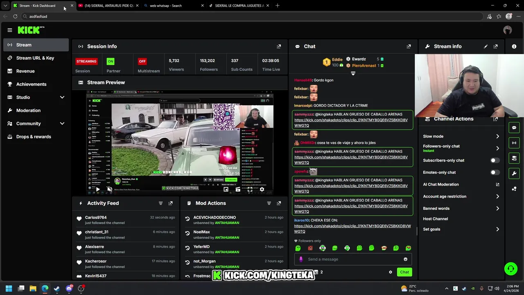Edit stream info with the pencil icon
524x295 pixels.
tap(486, 46)
